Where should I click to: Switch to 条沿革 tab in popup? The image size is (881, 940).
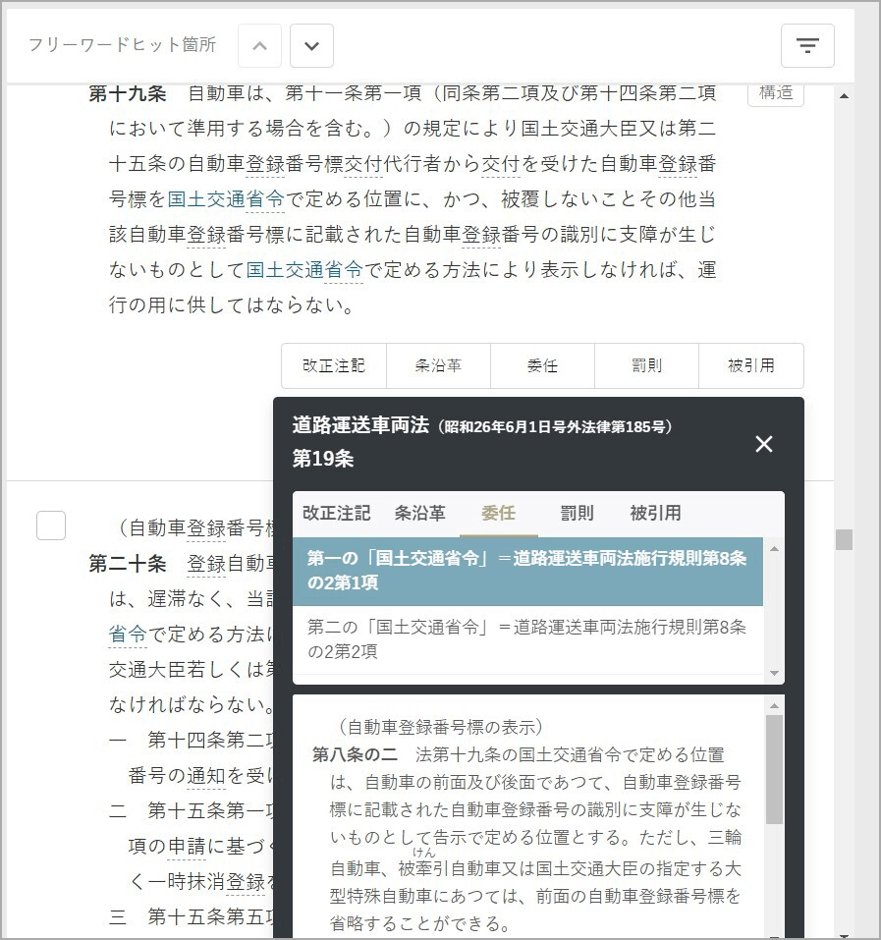point(420,513)
